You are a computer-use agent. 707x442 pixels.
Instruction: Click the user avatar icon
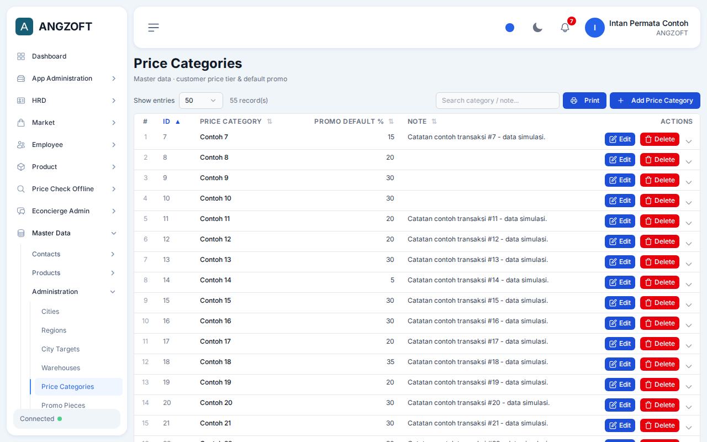[595, 28]
